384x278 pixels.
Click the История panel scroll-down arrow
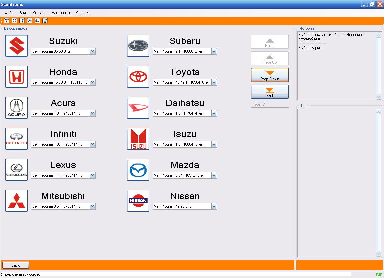click(x=378, y=97)
